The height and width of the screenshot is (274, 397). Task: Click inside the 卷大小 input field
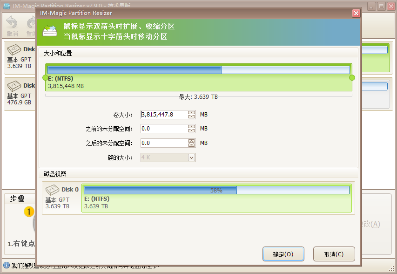click(163, 114)
